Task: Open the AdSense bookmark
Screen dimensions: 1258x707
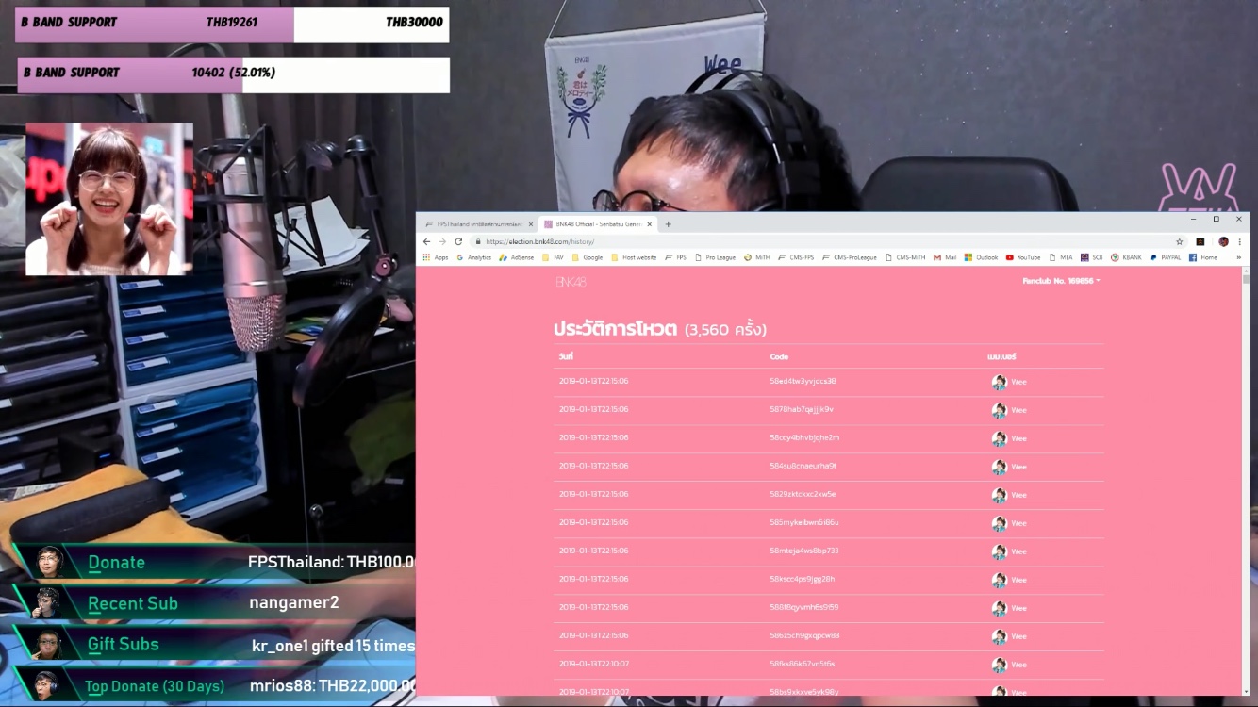Action: coord(516,257)
